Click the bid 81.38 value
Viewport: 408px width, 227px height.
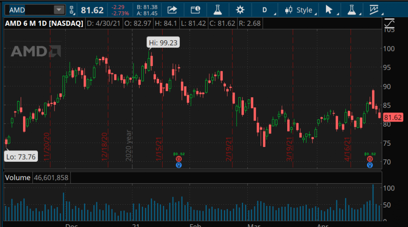pos(147,7)
